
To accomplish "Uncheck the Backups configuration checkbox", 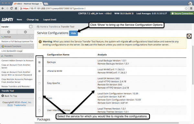I will (x=39, y=62).
